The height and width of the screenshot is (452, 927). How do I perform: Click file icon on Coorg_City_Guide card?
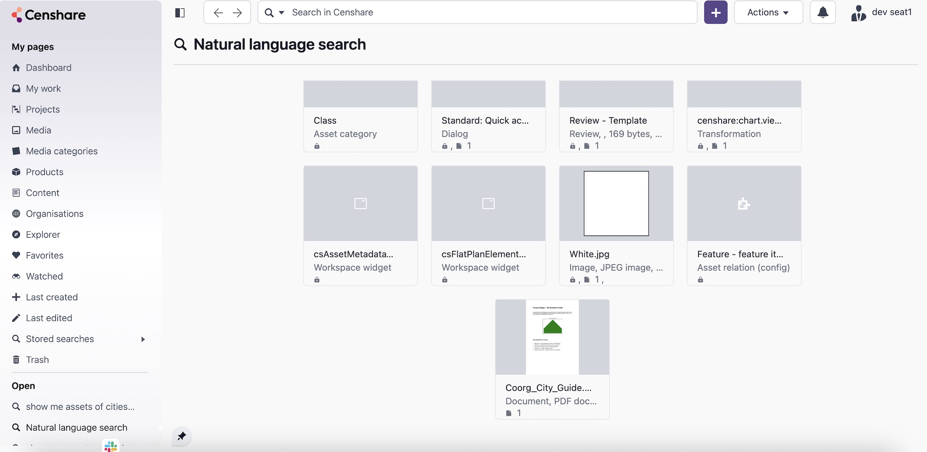[509, 413]
